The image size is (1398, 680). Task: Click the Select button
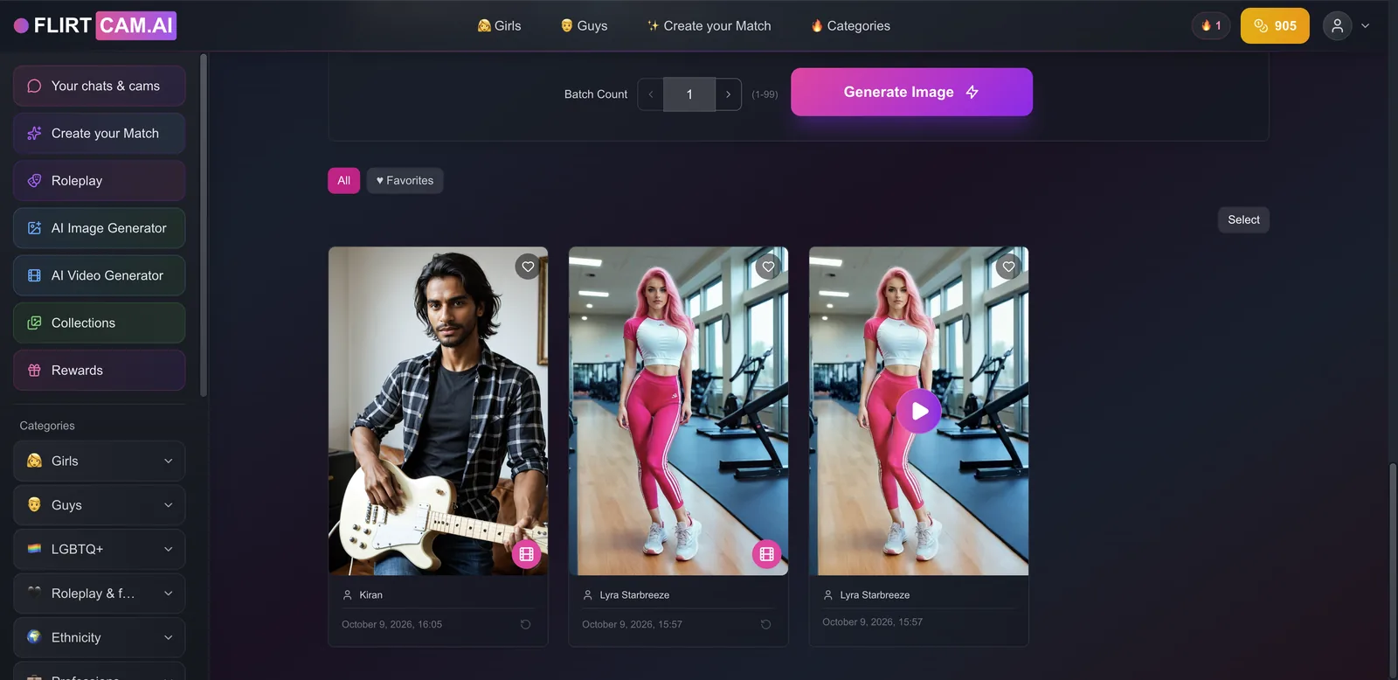coord(1243,220)
